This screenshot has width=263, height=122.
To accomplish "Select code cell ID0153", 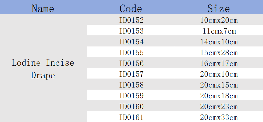I will (131, 30).
